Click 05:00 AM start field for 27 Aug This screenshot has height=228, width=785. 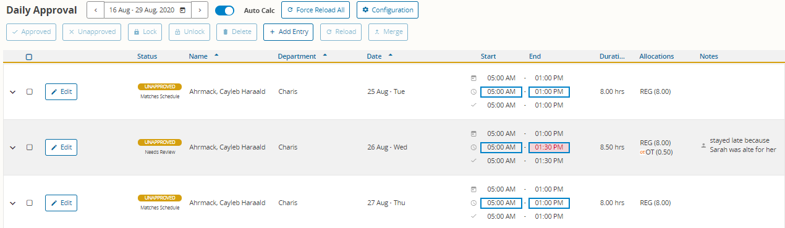pos(501,203)
